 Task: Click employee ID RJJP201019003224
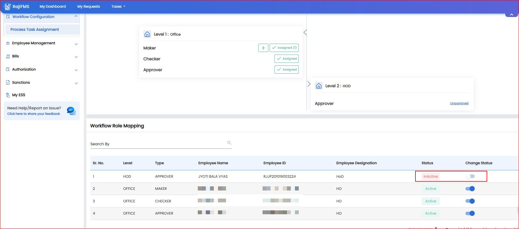[280, 176]
